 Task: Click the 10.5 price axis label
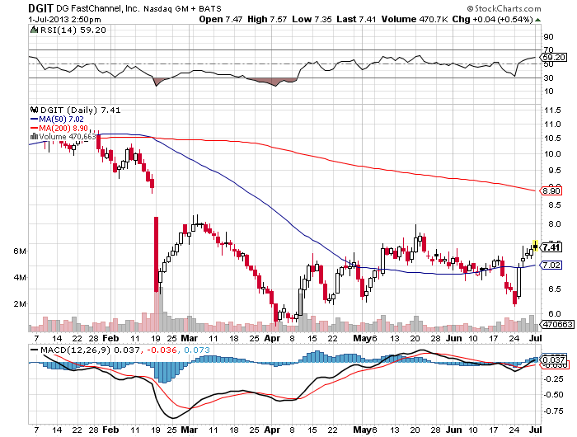pos(552,138)
